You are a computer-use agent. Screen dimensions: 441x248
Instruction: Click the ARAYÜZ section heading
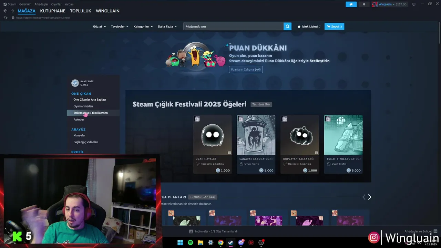[78, 130]
